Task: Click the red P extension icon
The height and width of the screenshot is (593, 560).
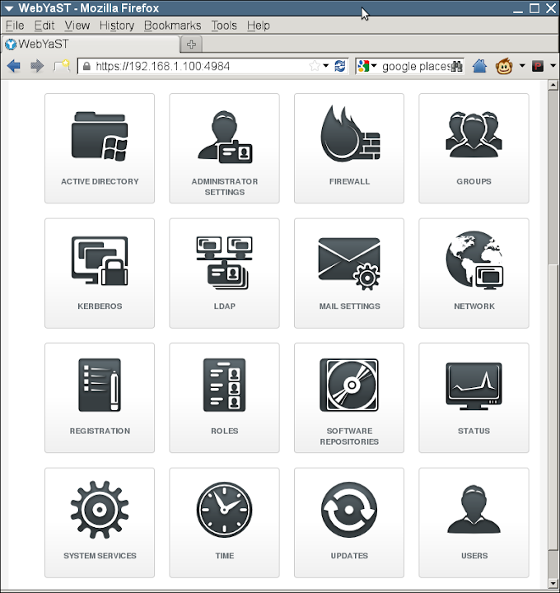Action: click(x=537, y=66)
